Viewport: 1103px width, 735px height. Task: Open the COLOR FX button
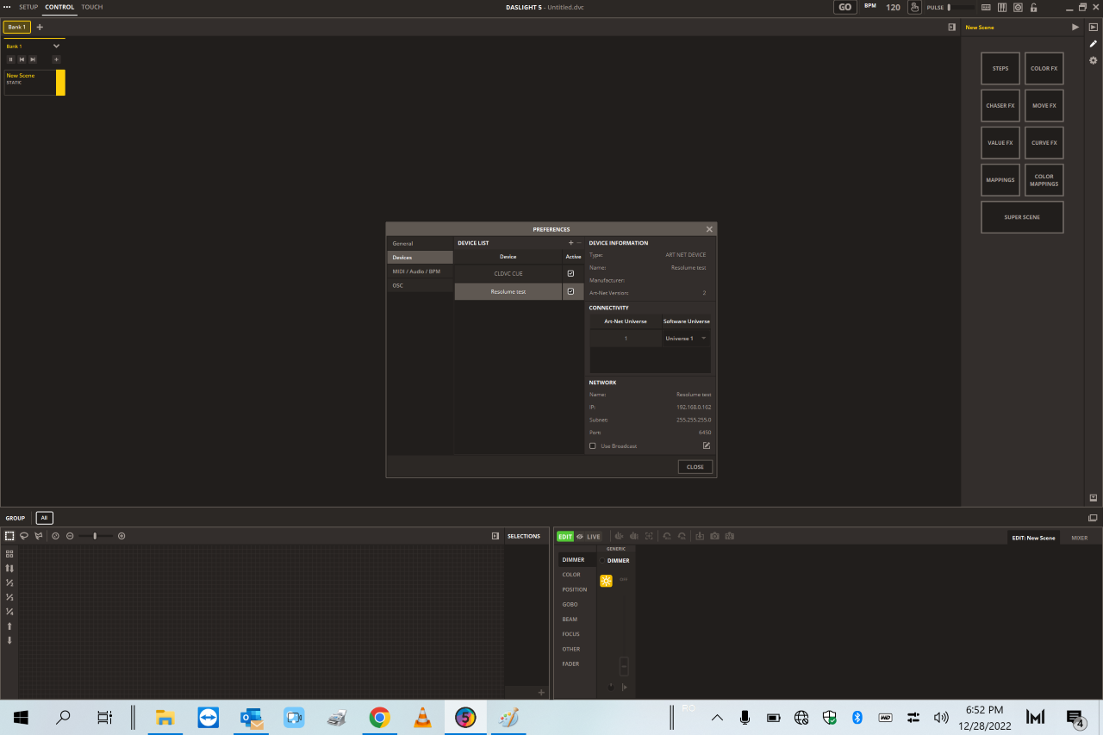(x=1044, y=68)
